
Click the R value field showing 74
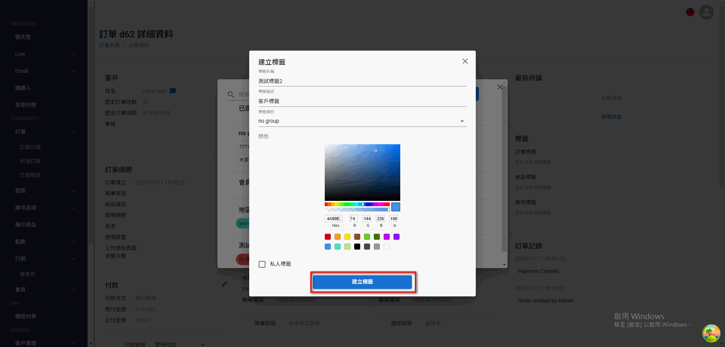click(x=353, y=219)
